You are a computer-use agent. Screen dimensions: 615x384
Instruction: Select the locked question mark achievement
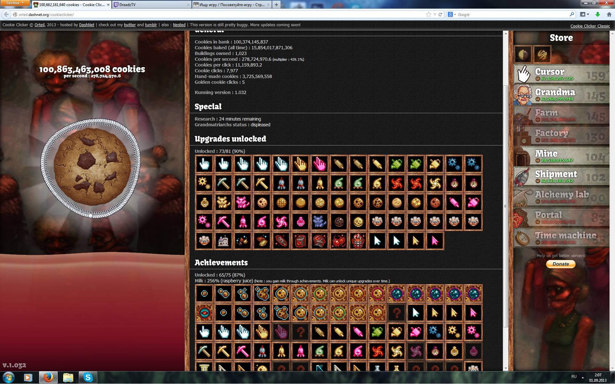point(396,313)
